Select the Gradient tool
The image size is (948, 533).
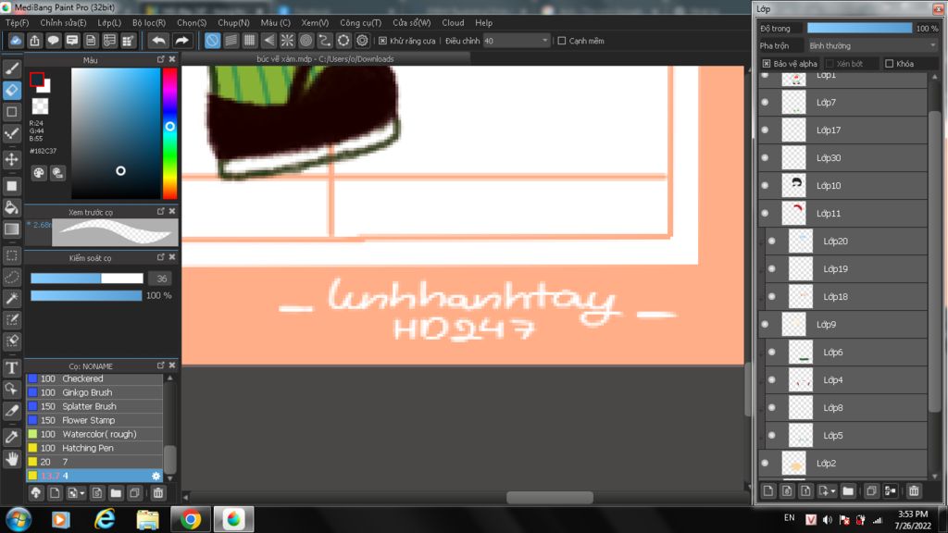[x=12, y=229]
